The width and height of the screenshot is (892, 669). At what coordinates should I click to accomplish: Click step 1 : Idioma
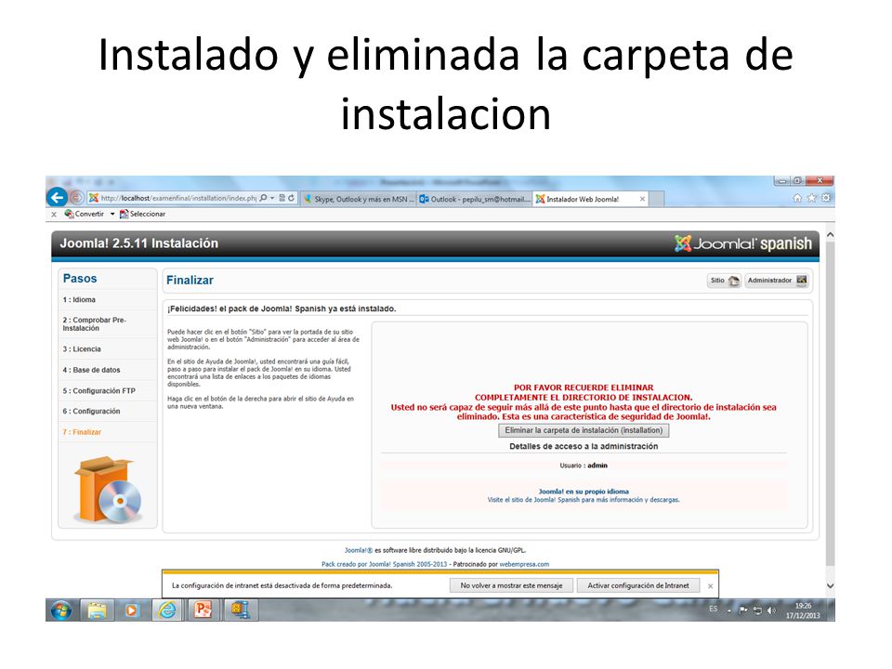pyautogui.click(x=79, y=300)
